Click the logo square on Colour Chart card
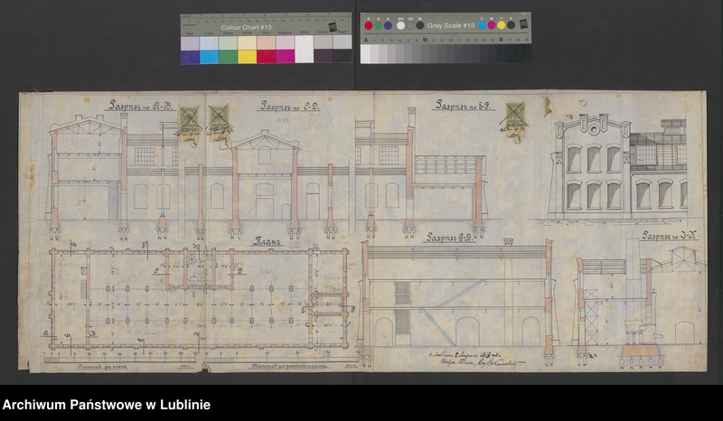Viewport: 723px width, 421px height. point(333,26)
